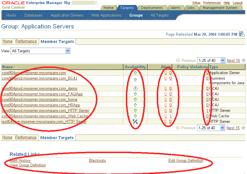
Task: Click the top Previous arrow icon
Action: (x=178, y=60)
